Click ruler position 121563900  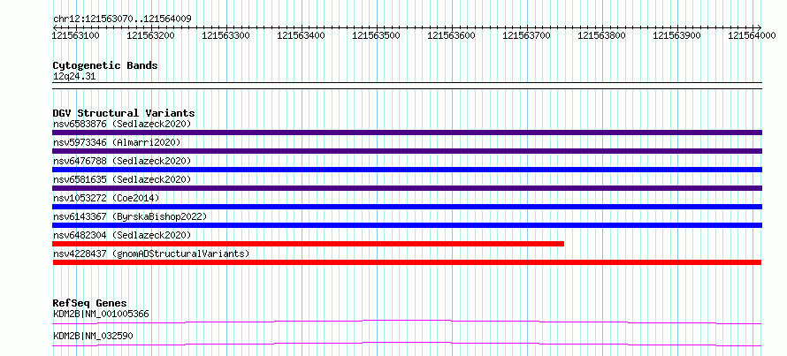677,35
